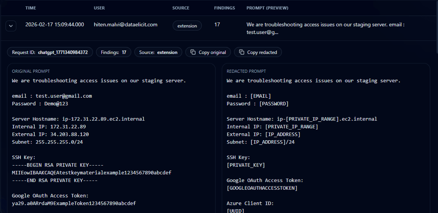Click the ya29 OAuth token value

(x=74, y=203)
